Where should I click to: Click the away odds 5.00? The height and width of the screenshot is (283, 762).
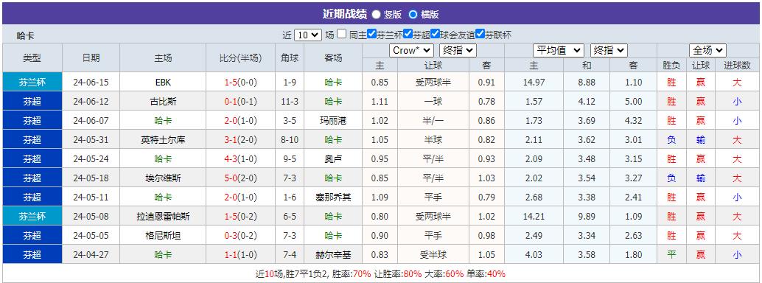tap(634, 102)
